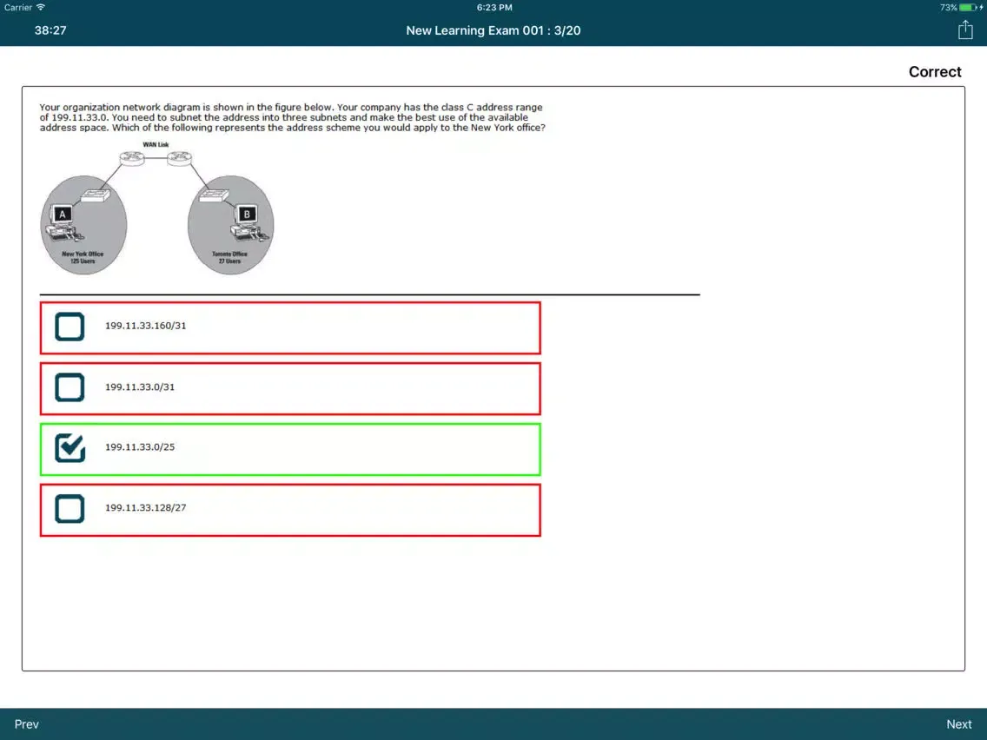Check the 199.11.33.160/31 answer box
This screenshot has height=740, width=987.
tap(70, 327)
